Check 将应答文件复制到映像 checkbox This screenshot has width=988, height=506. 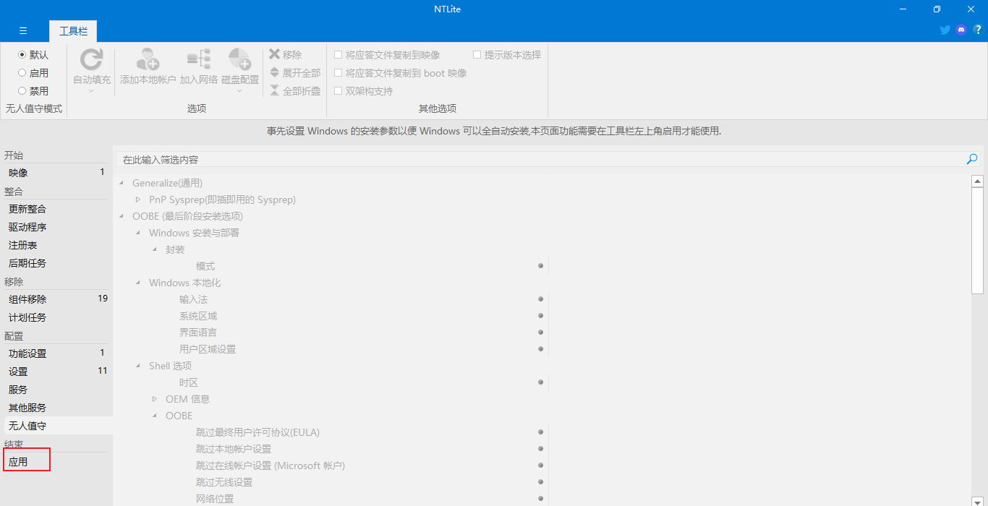tap(338, 54)
